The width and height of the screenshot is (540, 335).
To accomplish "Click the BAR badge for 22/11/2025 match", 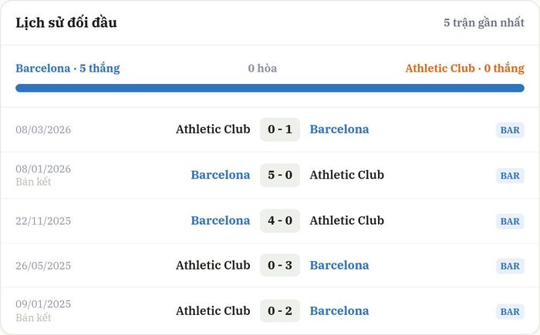I will 510,221.
